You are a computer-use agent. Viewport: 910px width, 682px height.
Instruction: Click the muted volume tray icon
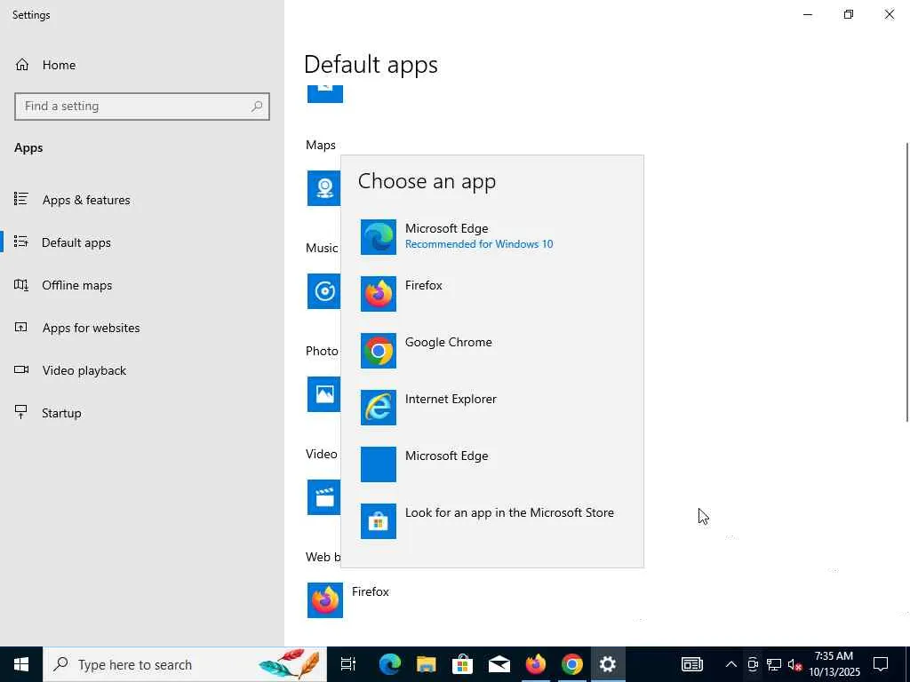795,664
